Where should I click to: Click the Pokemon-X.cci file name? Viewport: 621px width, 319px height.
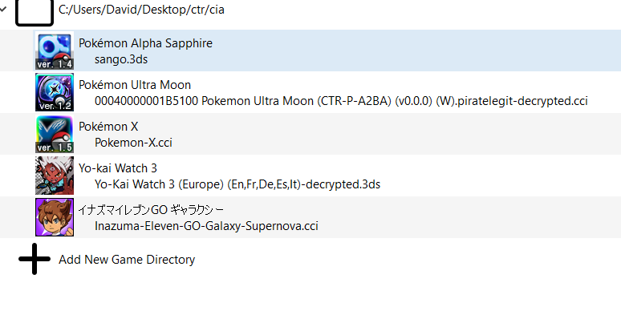pos(133,143)
